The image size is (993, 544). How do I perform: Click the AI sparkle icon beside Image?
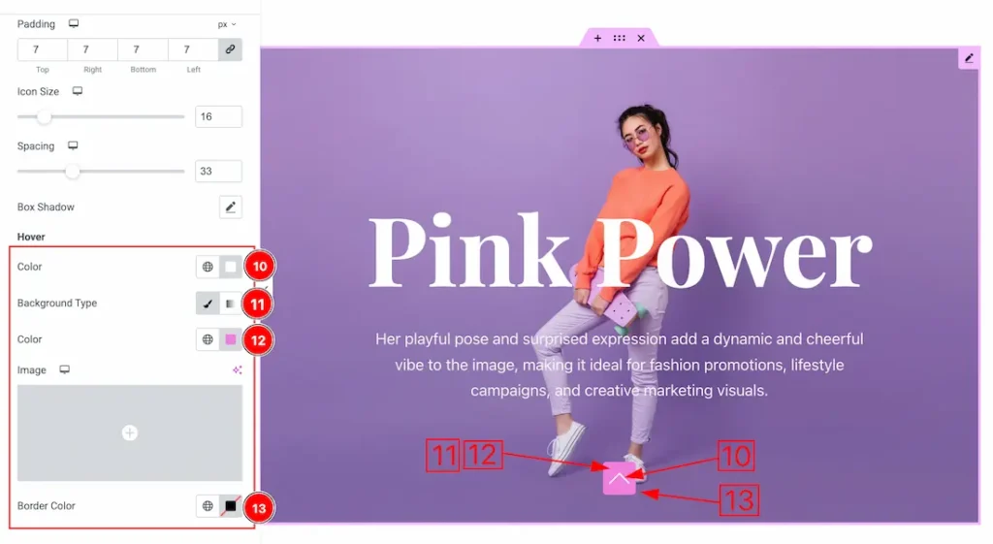coord(237,370)
